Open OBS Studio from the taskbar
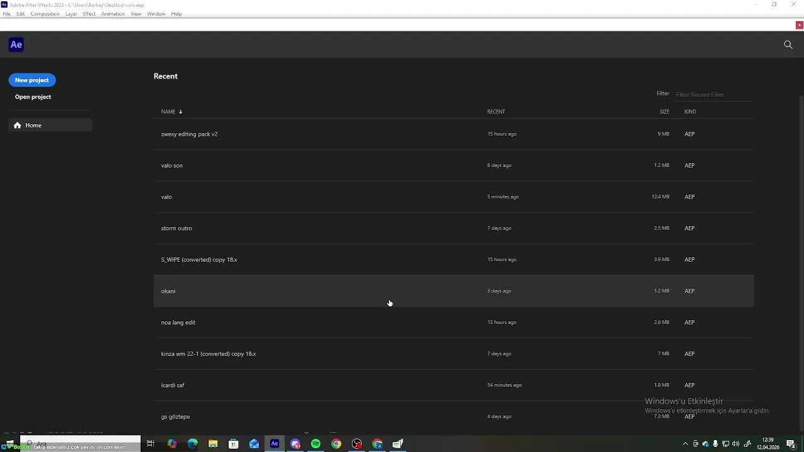This screenshot has height=452, width=804. pos(357,444)
